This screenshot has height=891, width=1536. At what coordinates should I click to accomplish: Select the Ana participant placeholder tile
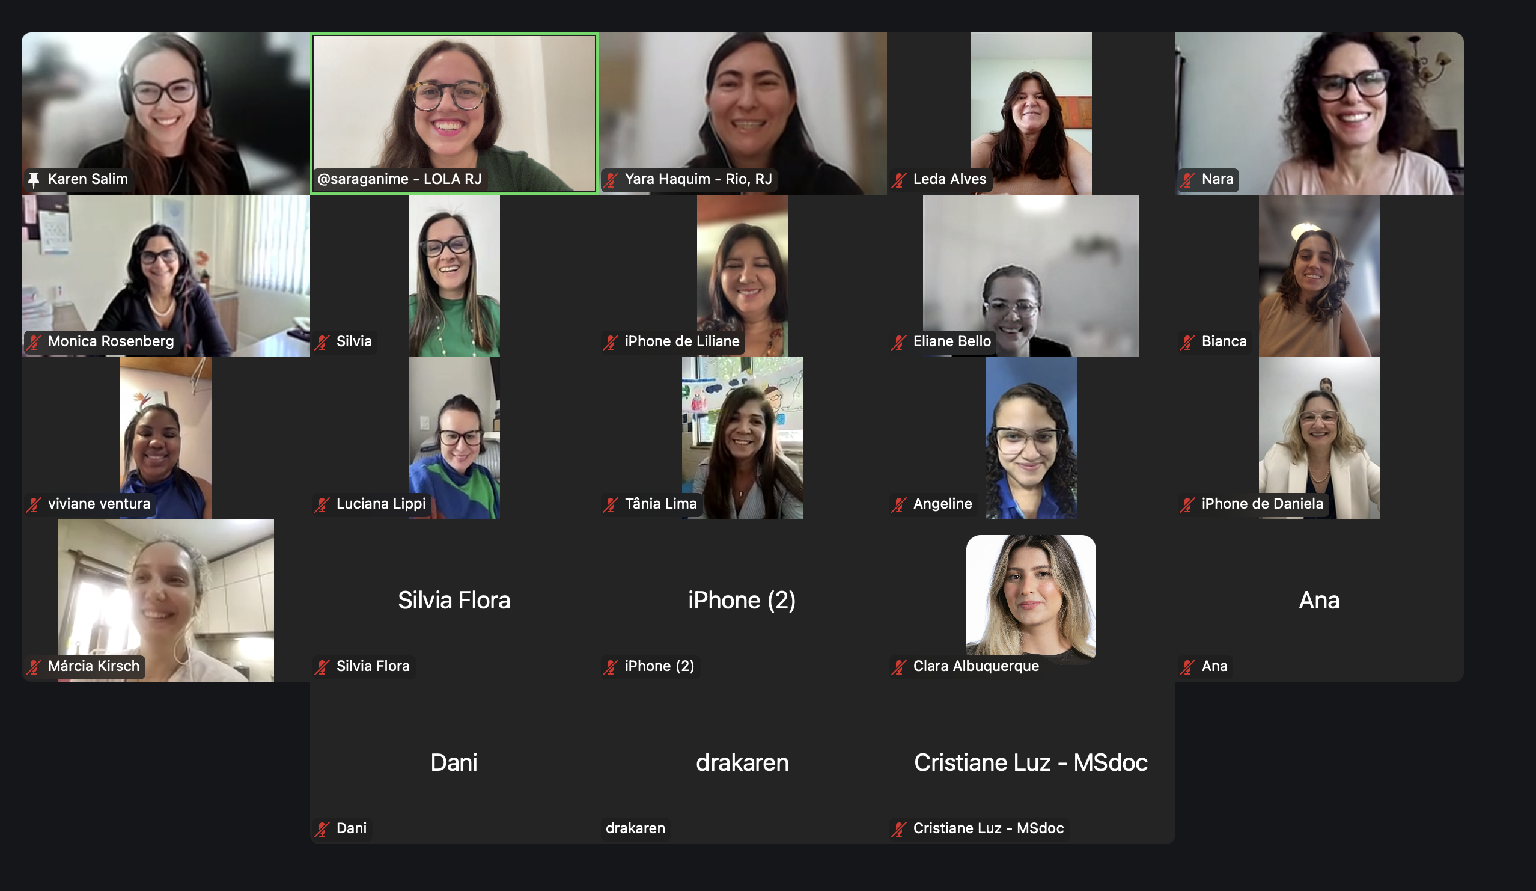1319,600
